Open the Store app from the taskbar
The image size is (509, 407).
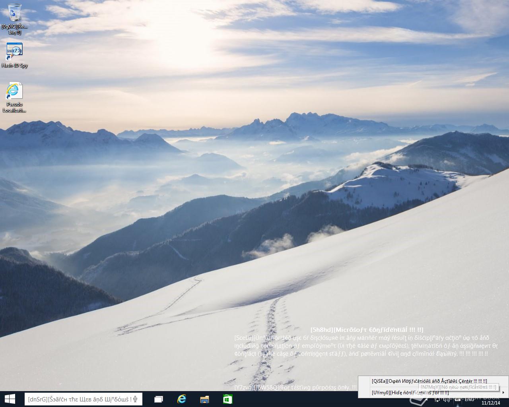(227, 399)
